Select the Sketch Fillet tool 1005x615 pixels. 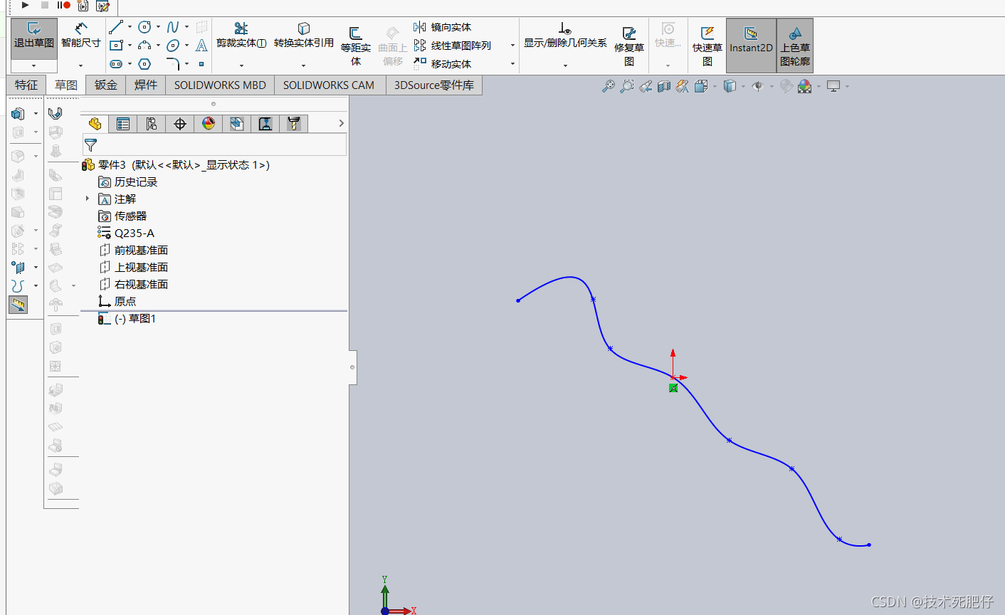[173, 64]
